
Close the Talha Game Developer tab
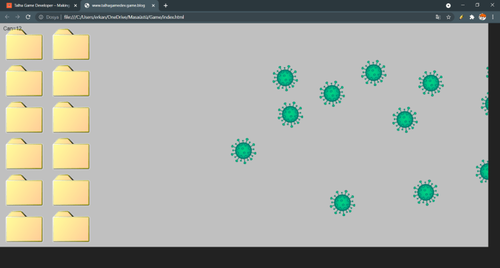point(75,5)
